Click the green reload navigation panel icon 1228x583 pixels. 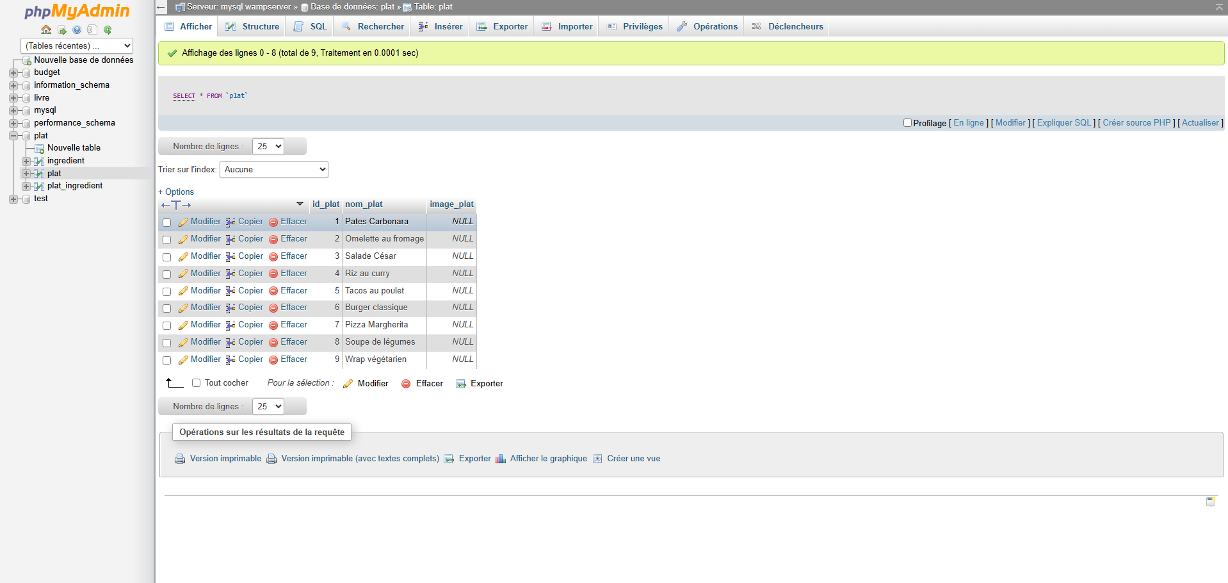(x=108, y=29)
